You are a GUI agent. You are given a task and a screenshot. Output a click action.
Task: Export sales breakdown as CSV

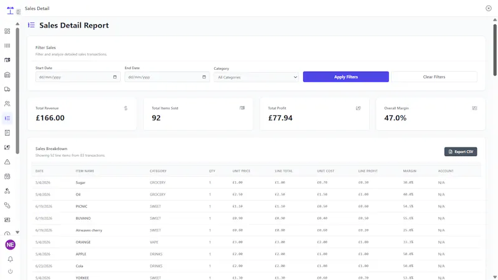click(x=461, y=152)
